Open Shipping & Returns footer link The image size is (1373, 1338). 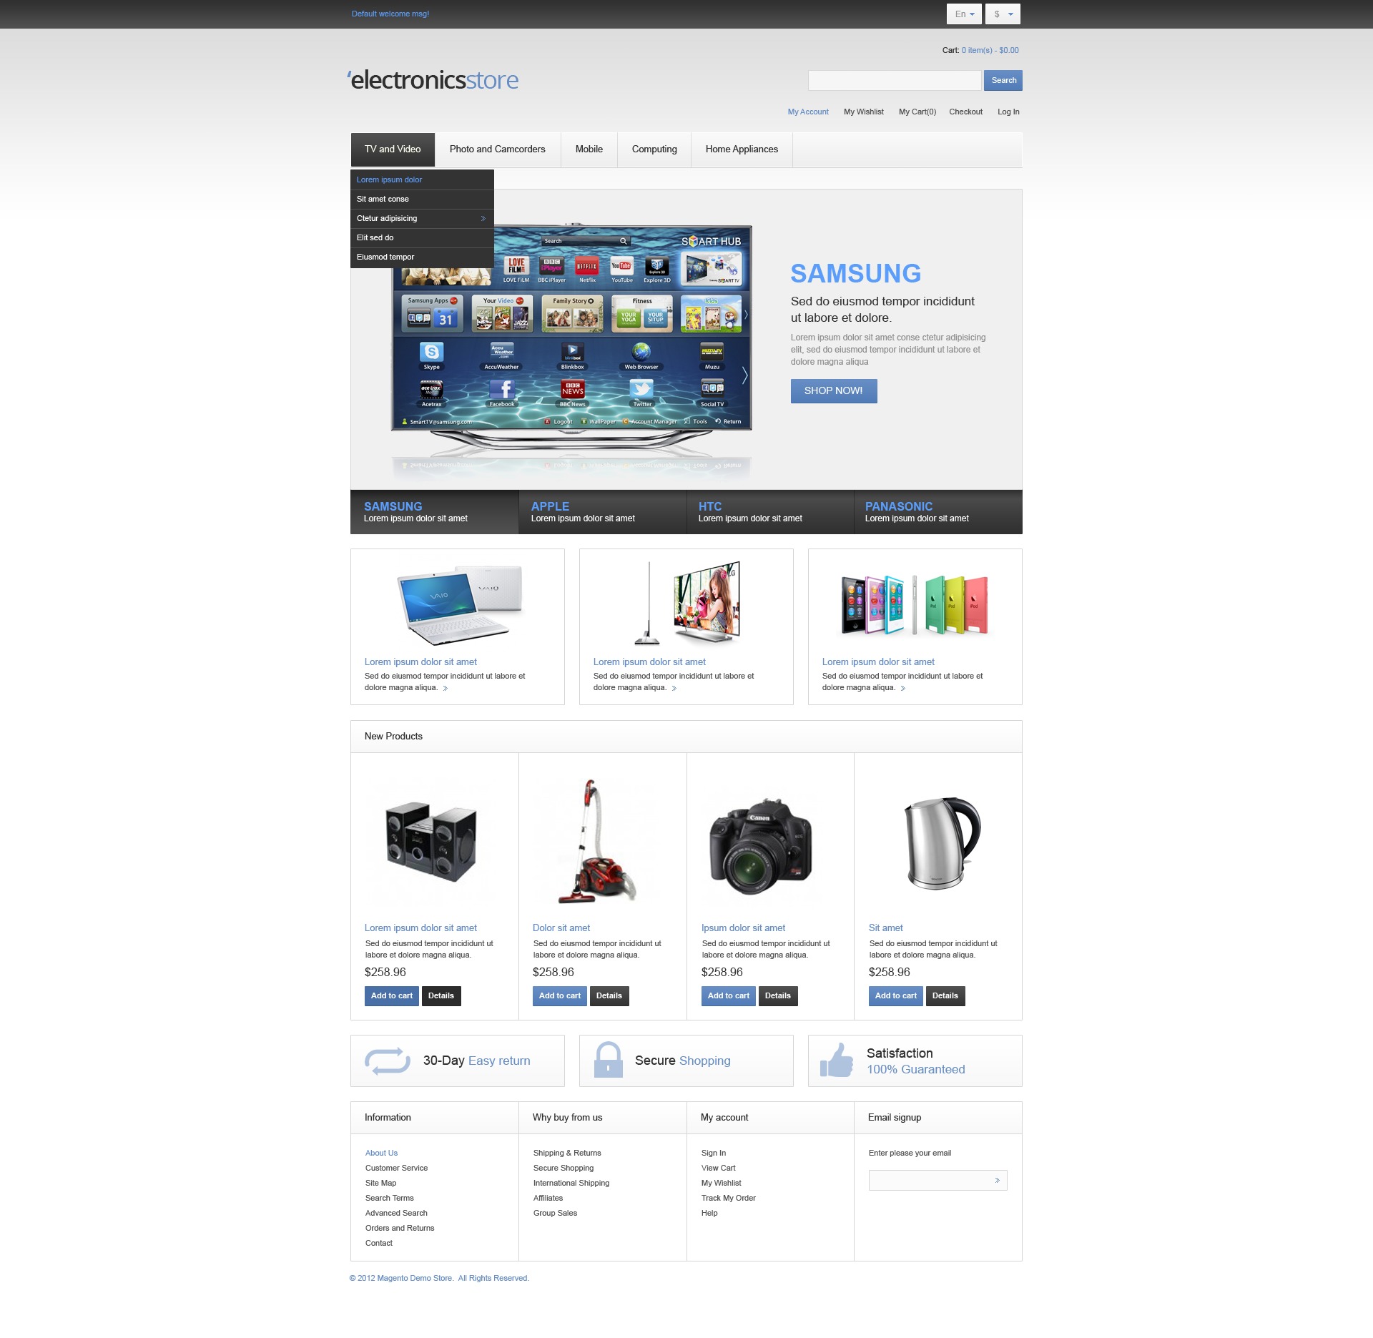point(567,1153)
